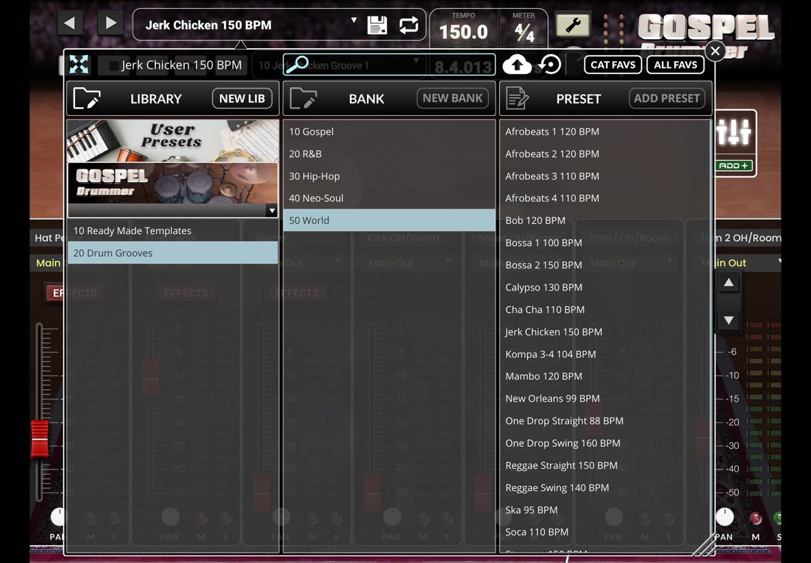Screen dimensions: 811x563
Task: Click the Bank folder edit icon
Action: [x=303, y=98]
